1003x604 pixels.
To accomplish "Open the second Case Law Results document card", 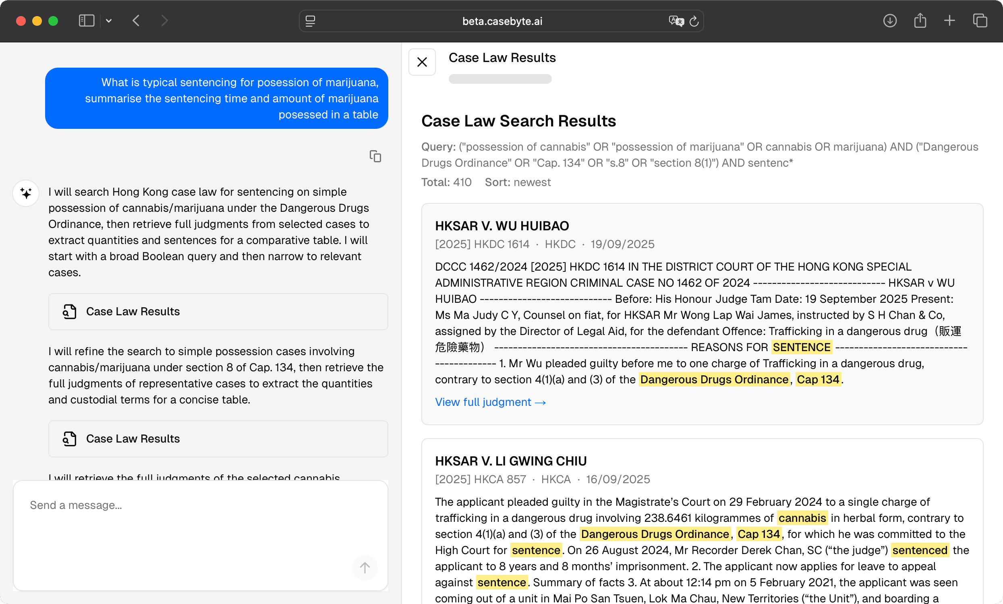I will tap(218, 439).
